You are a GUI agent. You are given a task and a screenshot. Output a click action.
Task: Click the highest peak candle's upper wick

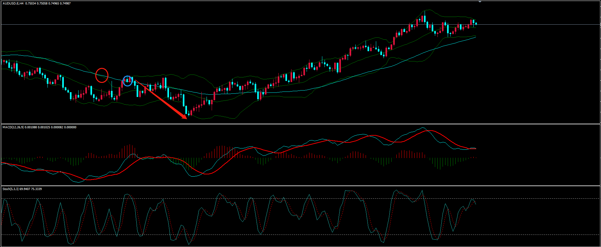pyautogui.click(x=425, y=12)
